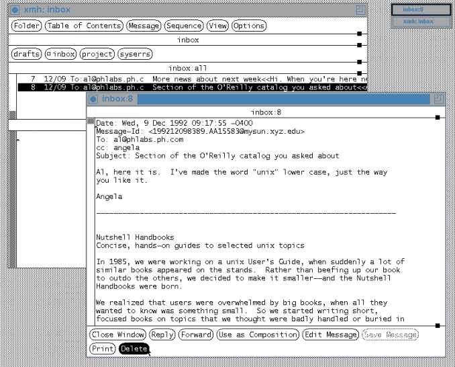The width and height of the screenshot is (455, 367).
Task: Click the xmh: inbox window menu icon
Action: [x=15, y=10]
